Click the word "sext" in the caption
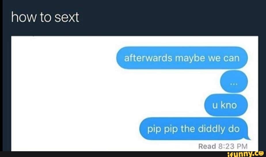 pyautogui.click(x=67, y=18)
